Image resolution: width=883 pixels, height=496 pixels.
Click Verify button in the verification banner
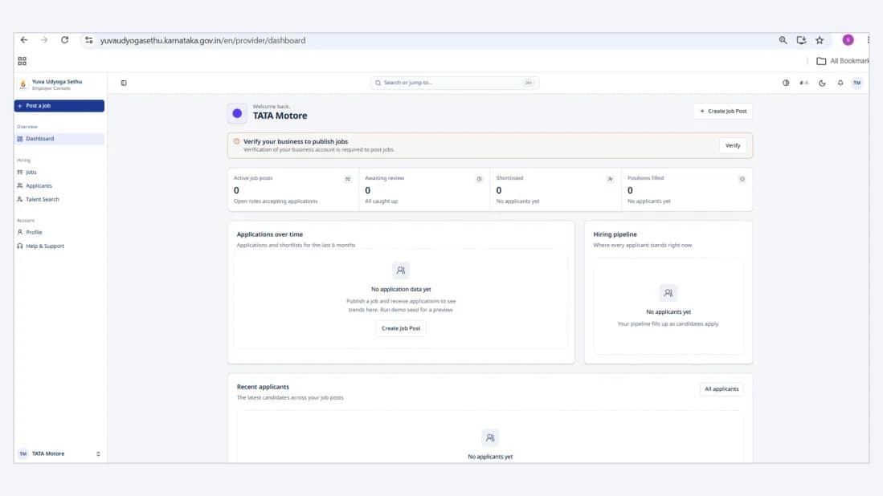[733, 145]
